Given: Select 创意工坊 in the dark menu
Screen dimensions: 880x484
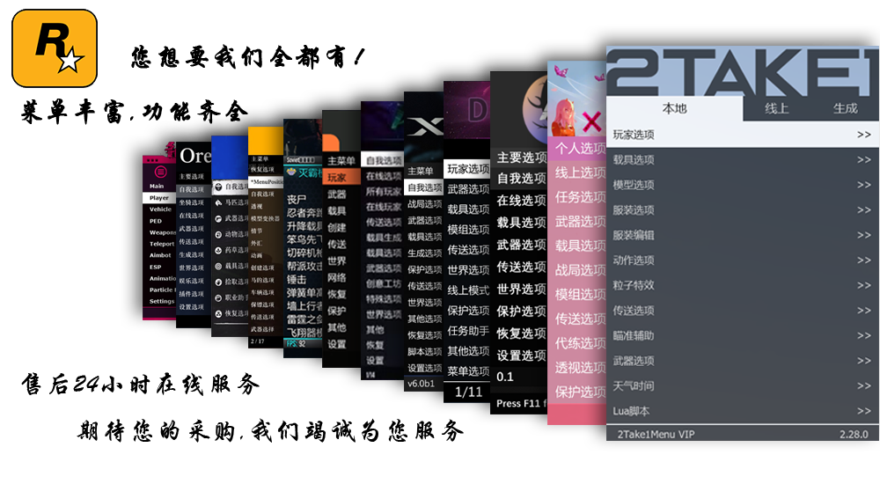Looking at the screenshot, I should tap(383, 283).
